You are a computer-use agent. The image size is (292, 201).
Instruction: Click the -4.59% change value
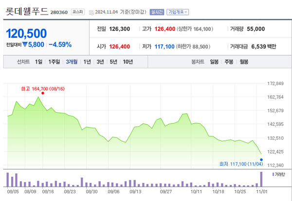pos(60,45)
